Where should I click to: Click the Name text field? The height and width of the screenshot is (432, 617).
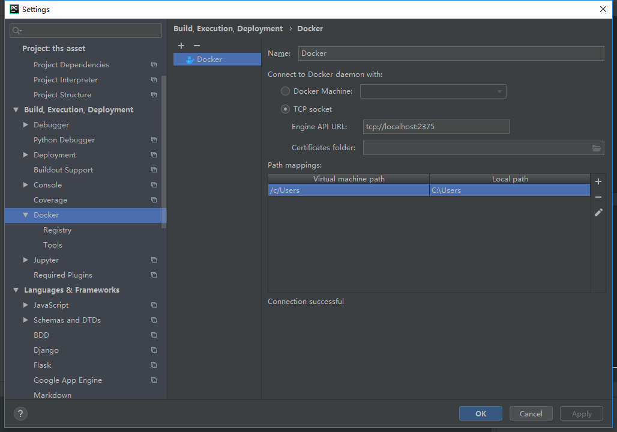pyautogui.click(x=451, y=53)
